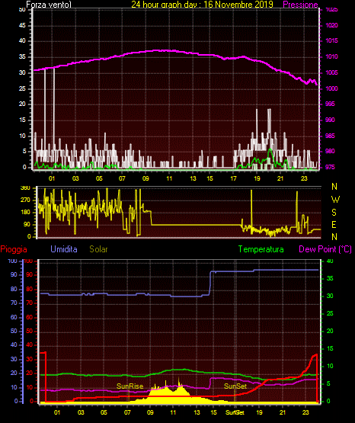355x423 pixels.
Task: Click the Temperatura legend label
Action: click(x=261, y=249)
